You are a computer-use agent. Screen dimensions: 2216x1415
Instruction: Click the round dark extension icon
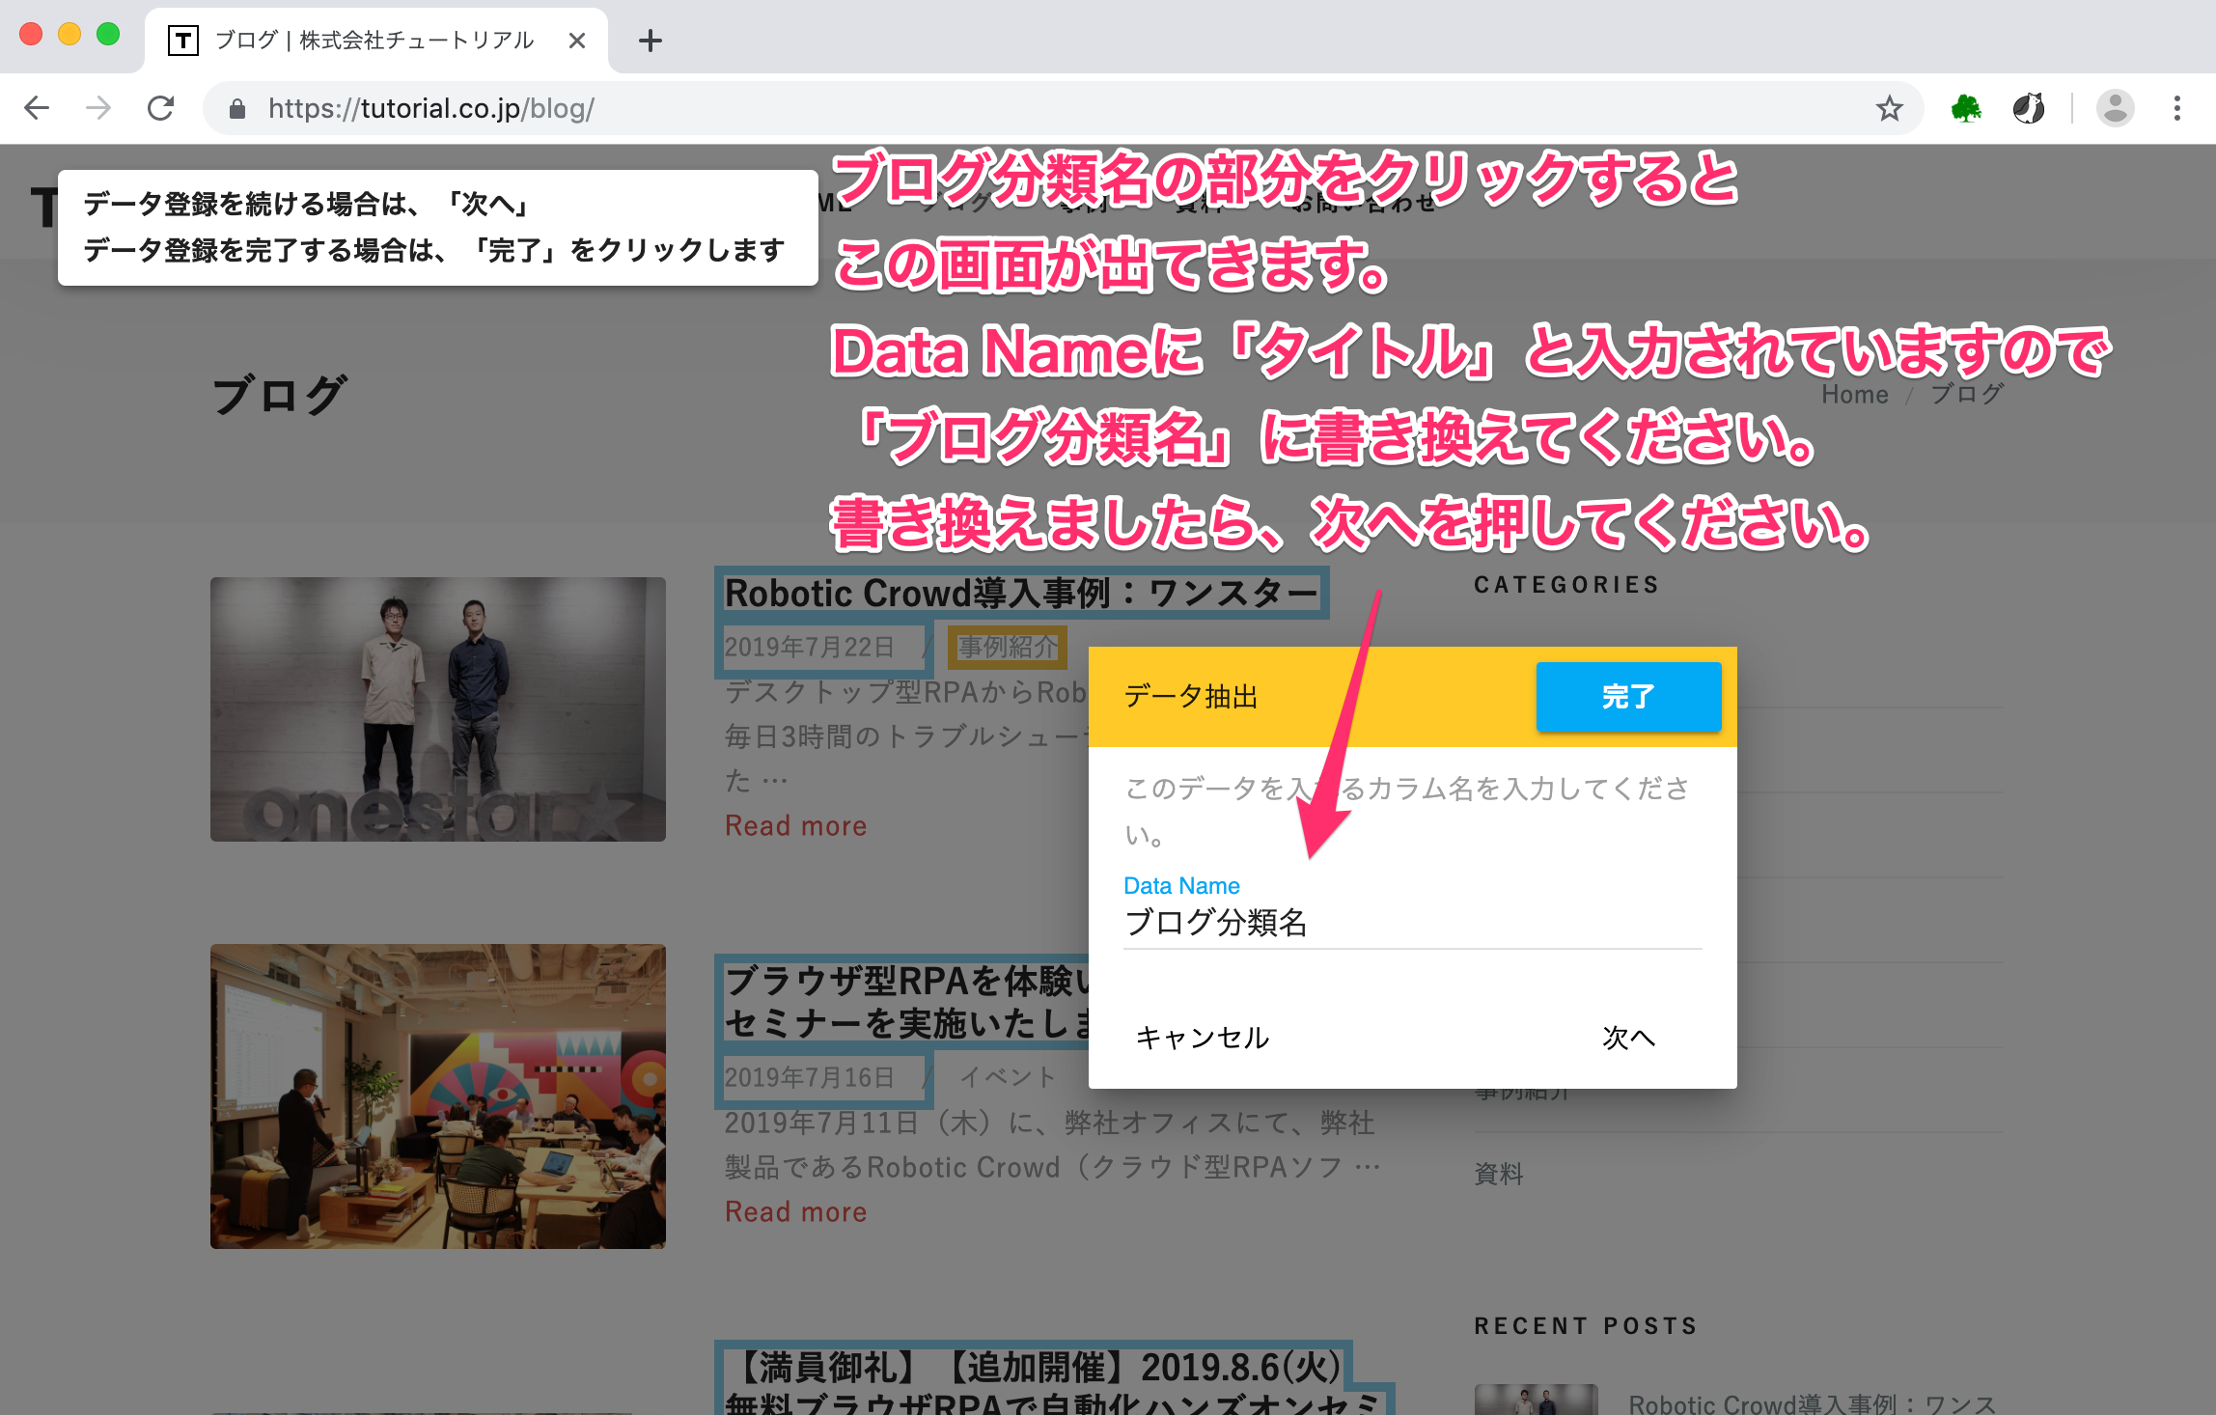click(x=2028, y=108)
